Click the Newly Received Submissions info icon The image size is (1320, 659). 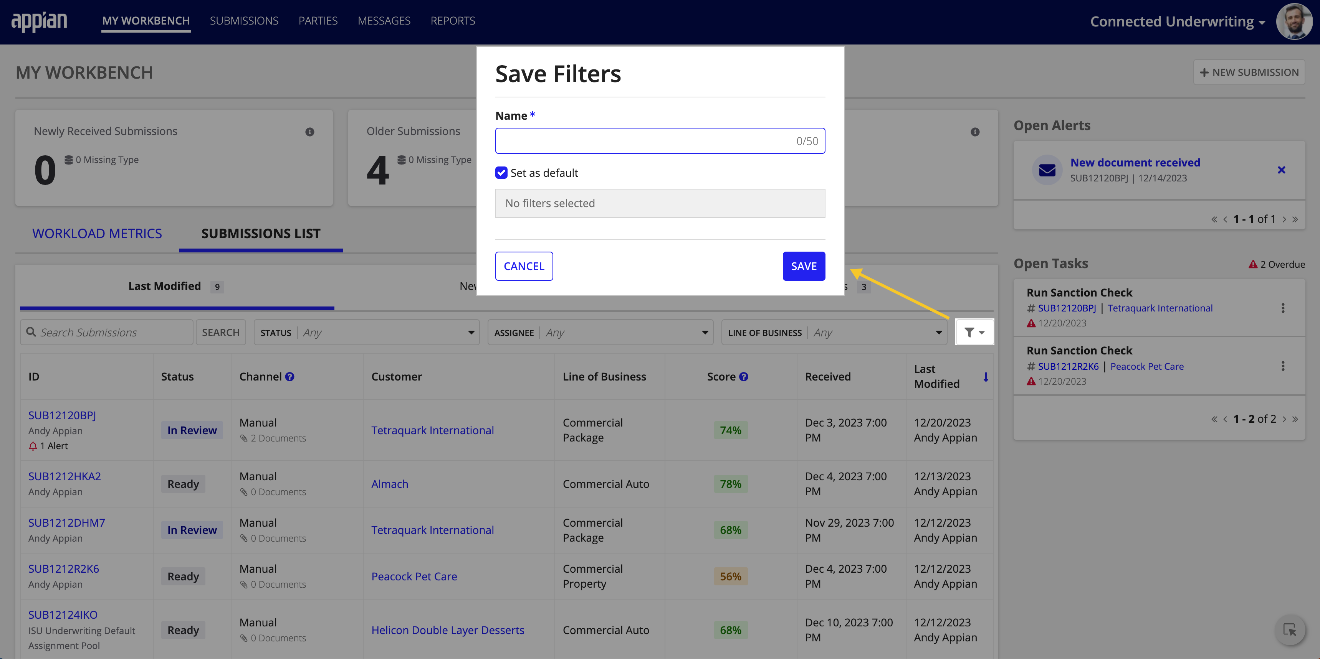309,132
